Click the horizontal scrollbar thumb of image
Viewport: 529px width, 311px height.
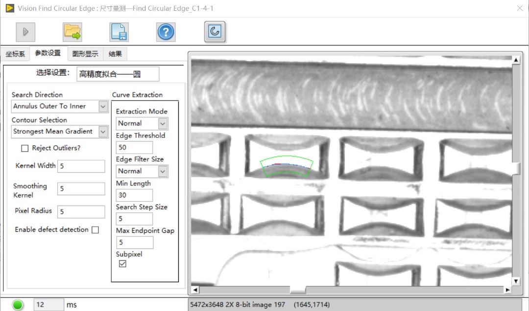(x=298, y=290)
